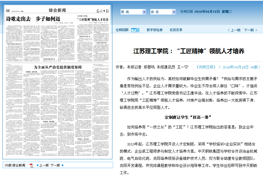Open the small arrow next to the calendar icon

138,30
